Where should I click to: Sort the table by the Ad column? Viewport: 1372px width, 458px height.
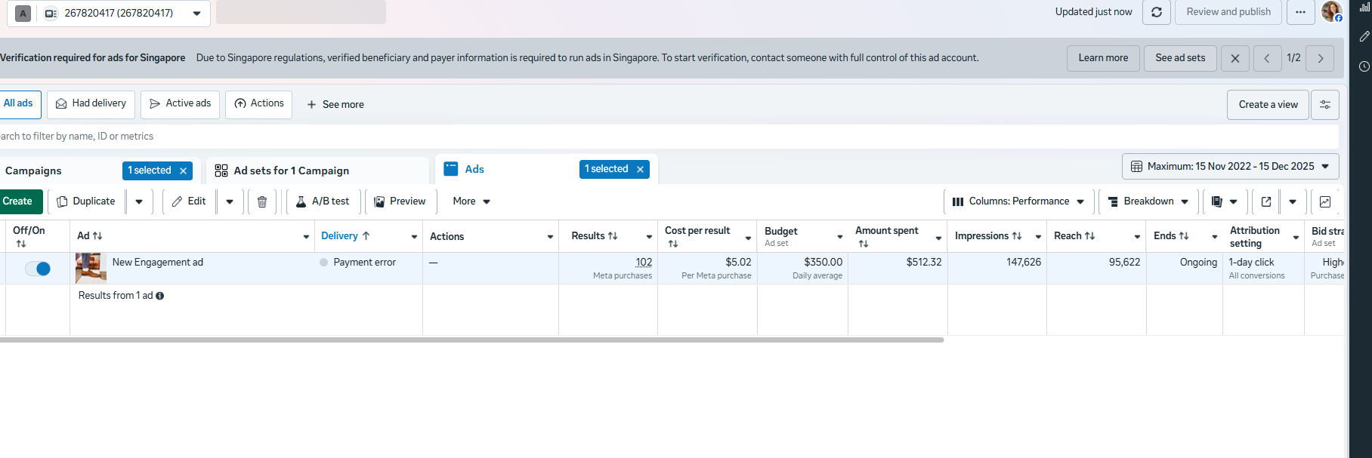tap(97, 236)
